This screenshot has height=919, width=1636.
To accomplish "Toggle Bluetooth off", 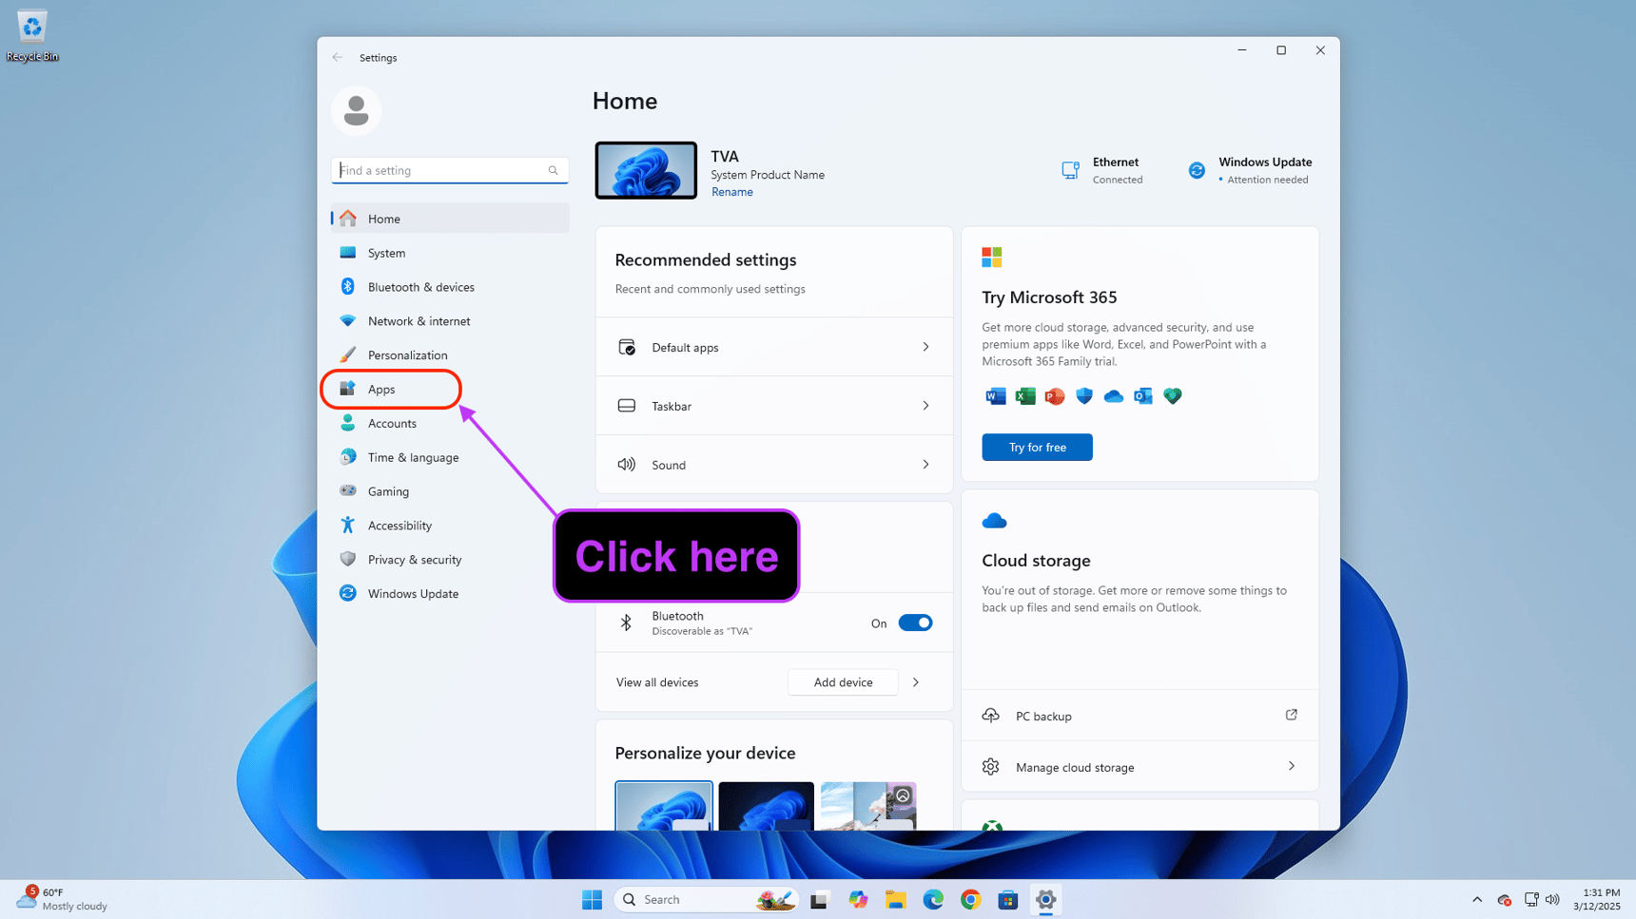I will tap(914, 622).
